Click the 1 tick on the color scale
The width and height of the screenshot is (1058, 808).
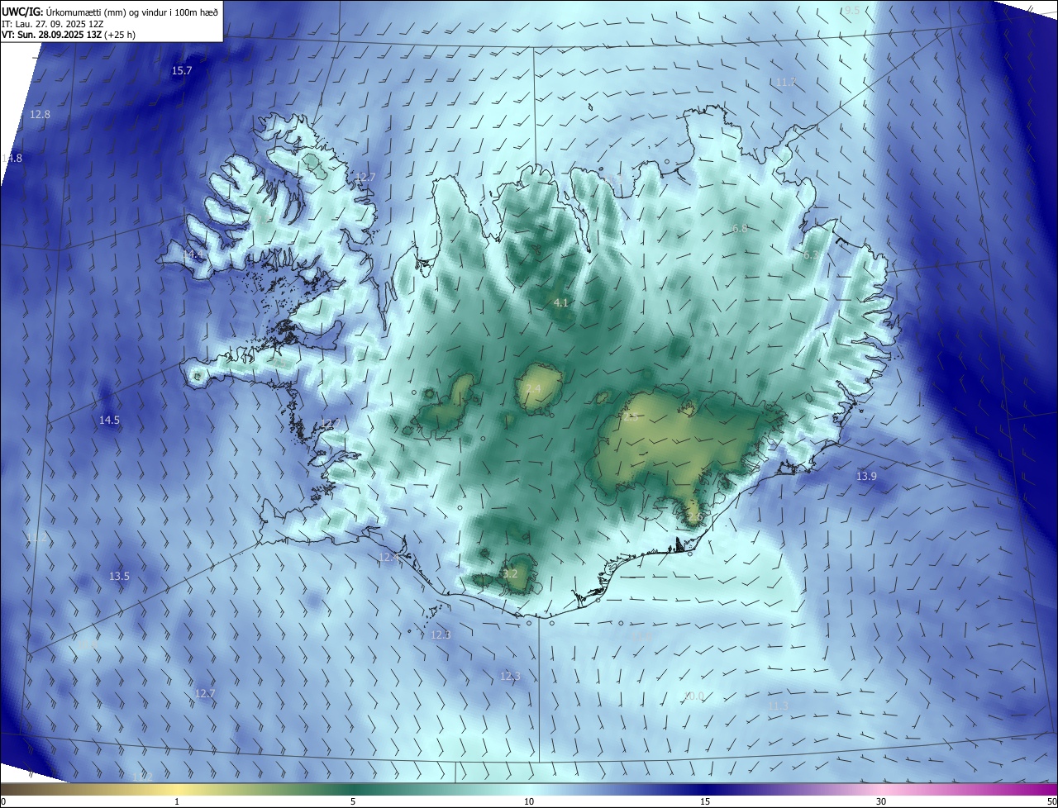pos(177,801)
